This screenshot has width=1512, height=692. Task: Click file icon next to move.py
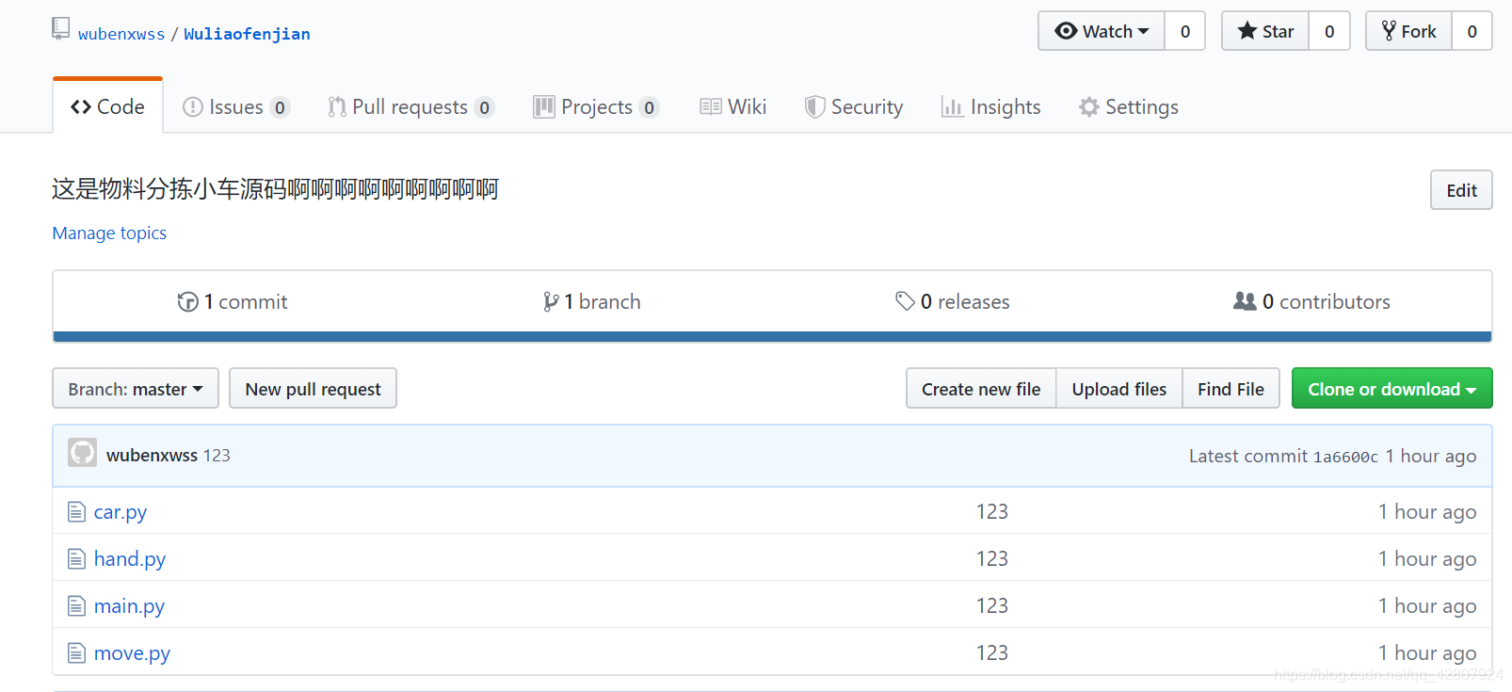(x=76, y=653)
